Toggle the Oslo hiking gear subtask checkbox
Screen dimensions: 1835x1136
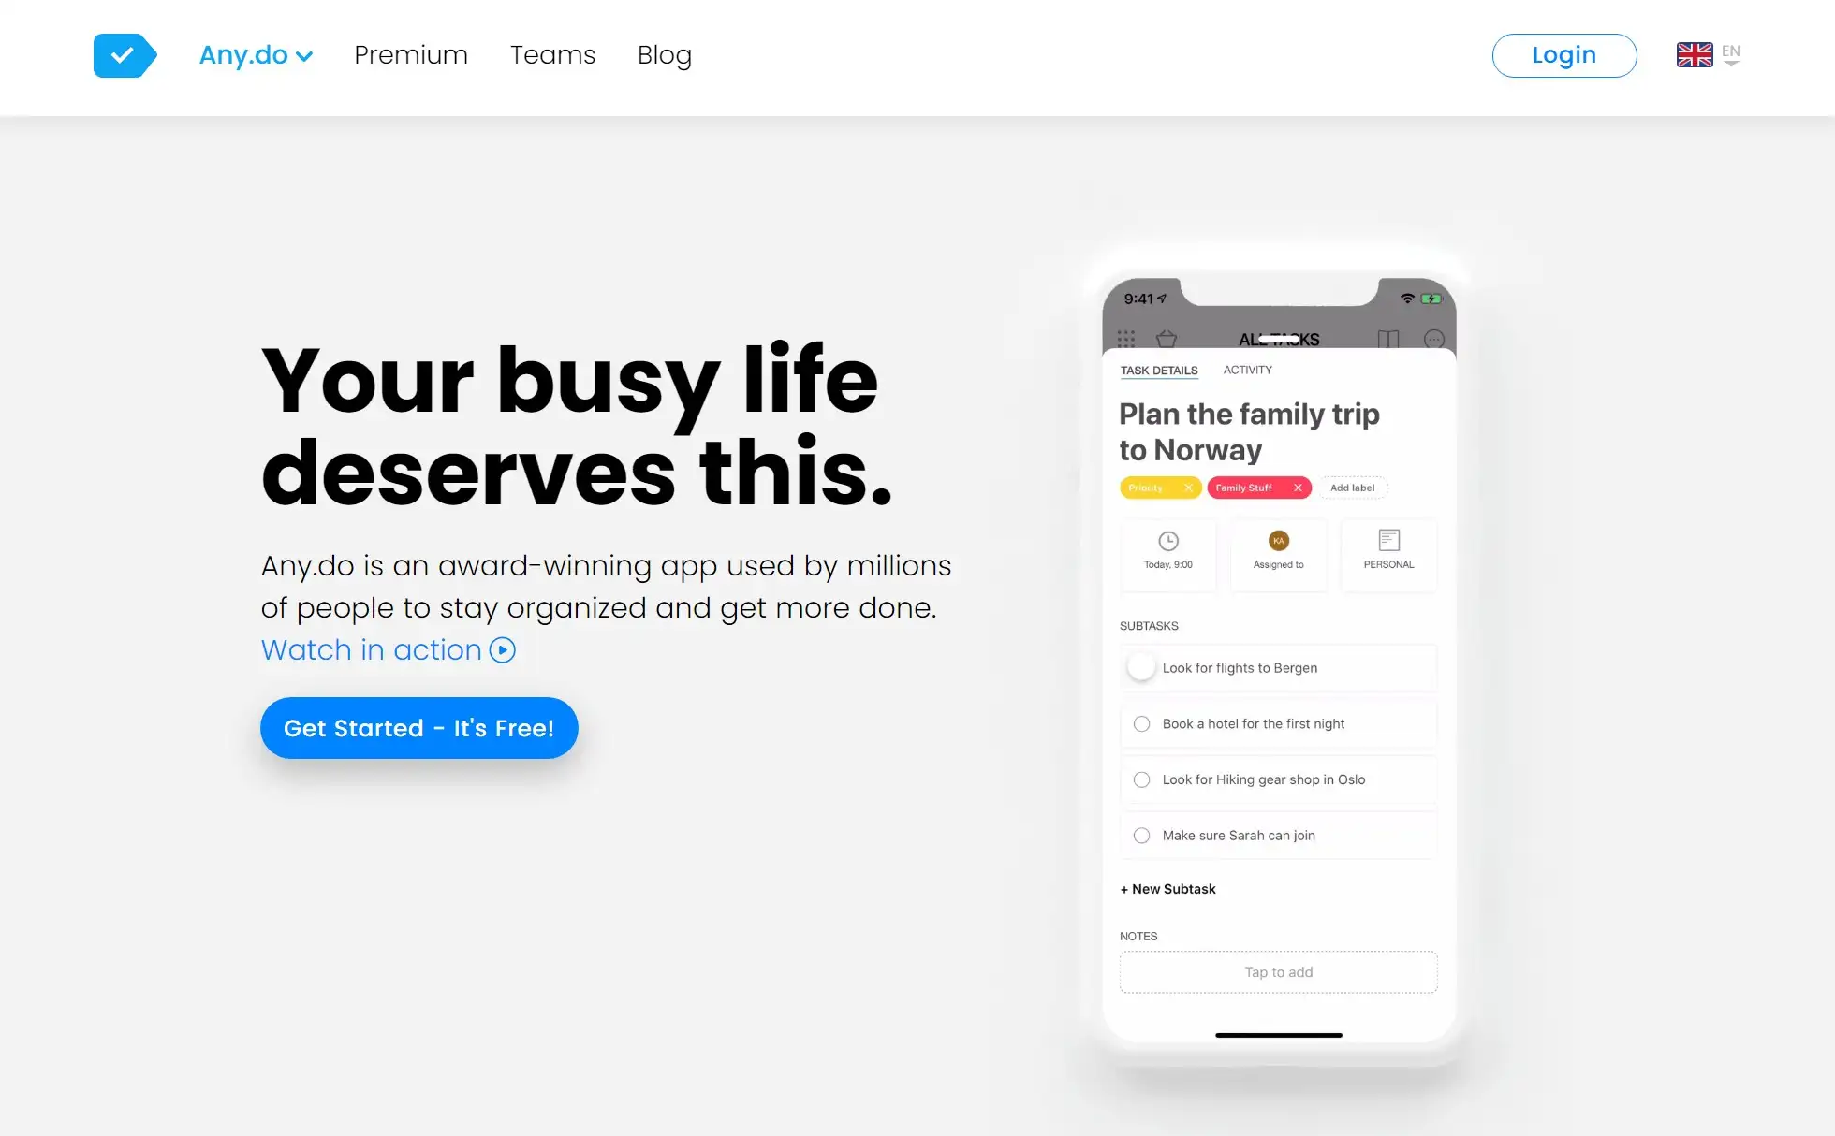(x=1141, y=779)
